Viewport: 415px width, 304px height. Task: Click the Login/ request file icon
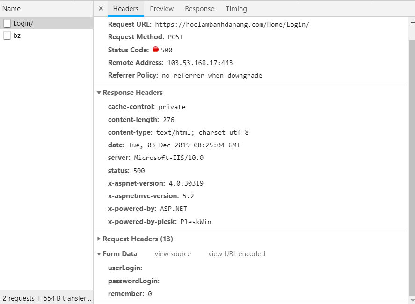[x=7, y=23]
